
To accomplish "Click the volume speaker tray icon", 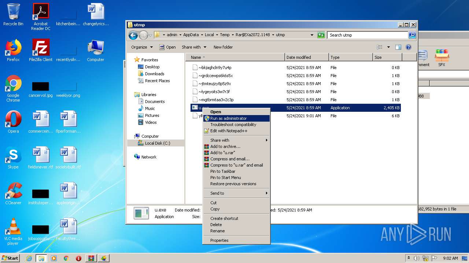I will [x=416, y=258].
